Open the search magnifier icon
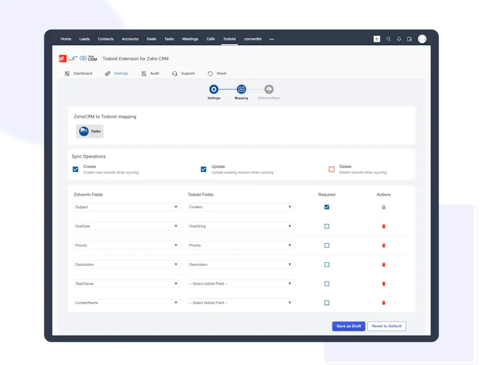 pyautogui.click(x=388, y=39)
